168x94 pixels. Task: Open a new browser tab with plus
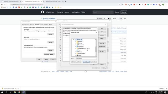(65, 2)
